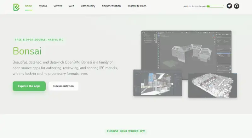Open the city model screenshot

point(212,85)
